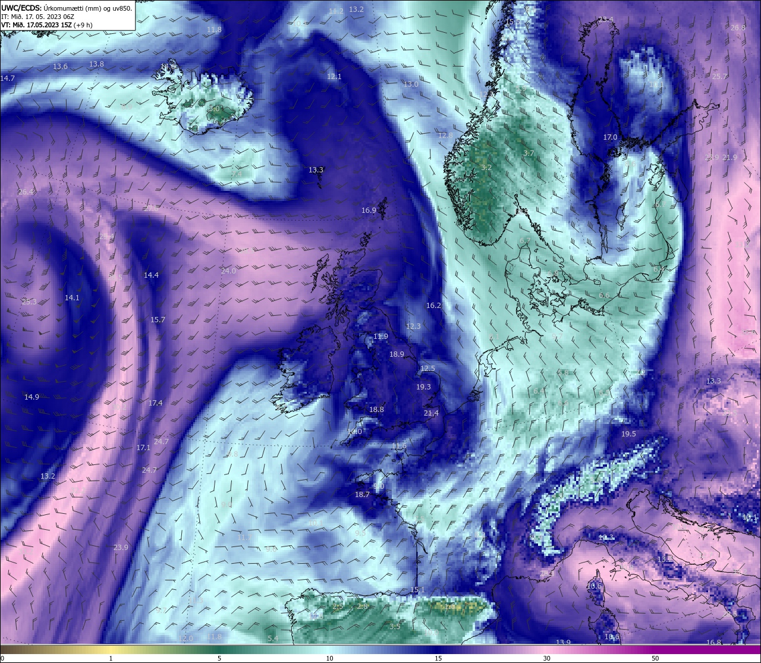Click the 13.6 value northwest of Iceland
The image size is (761, 663).
coord(60,67)
